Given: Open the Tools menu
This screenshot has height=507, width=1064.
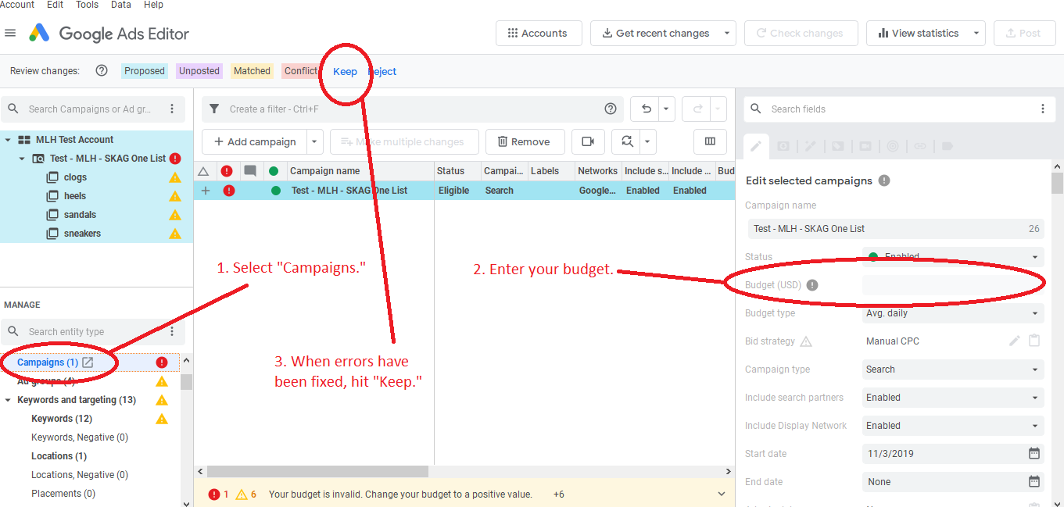Looking at the screenshot, I should 87,5.
